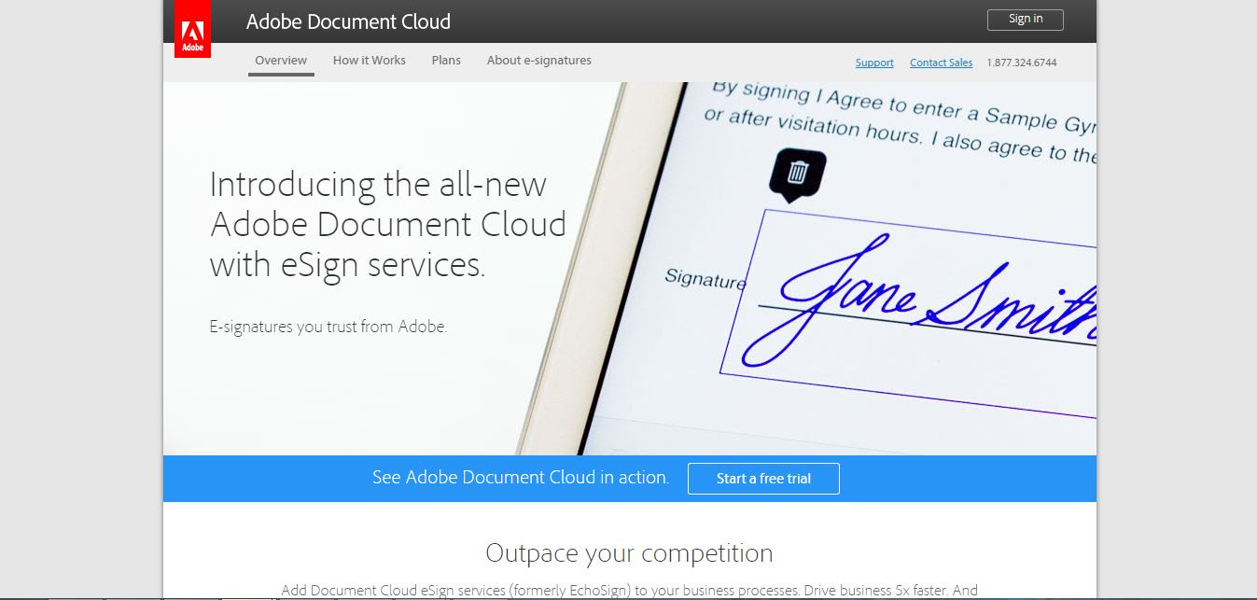Open the Plans tab
This screenshot has width=1257, height=600.
click(446, 60)
